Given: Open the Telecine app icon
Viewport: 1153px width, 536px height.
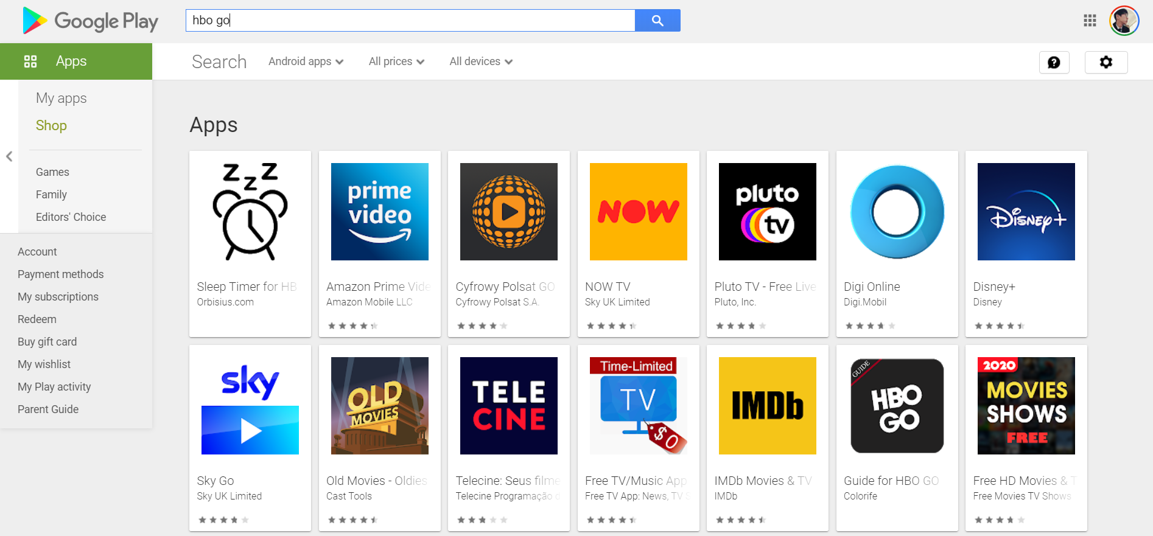Looking at the screenshot, I should click(x=509, y=406).
